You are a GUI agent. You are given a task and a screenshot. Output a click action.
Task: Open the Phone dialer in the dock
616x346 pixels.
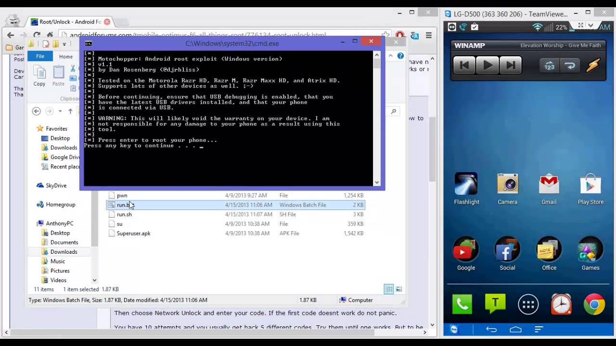(462, 304)
